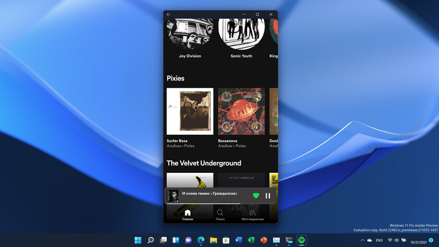Open the chart monitor app on the taskbar
This screenshot has width=439, height=247.
pos(276,240)
